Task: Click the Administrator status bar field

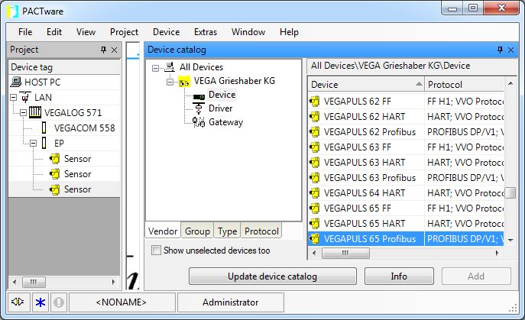Action: pyautogui.click(x=230, y=302)
